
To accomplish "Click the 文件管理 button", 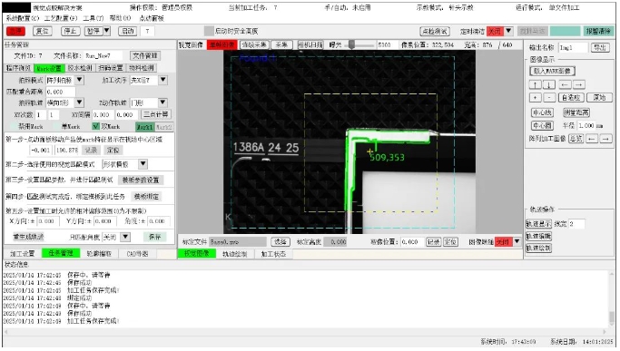I will pos(145,55).
